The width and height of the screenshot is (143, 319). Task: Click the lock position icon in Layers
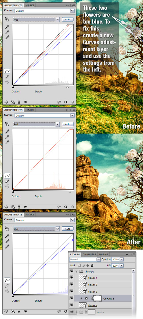(x=88, y=265)
